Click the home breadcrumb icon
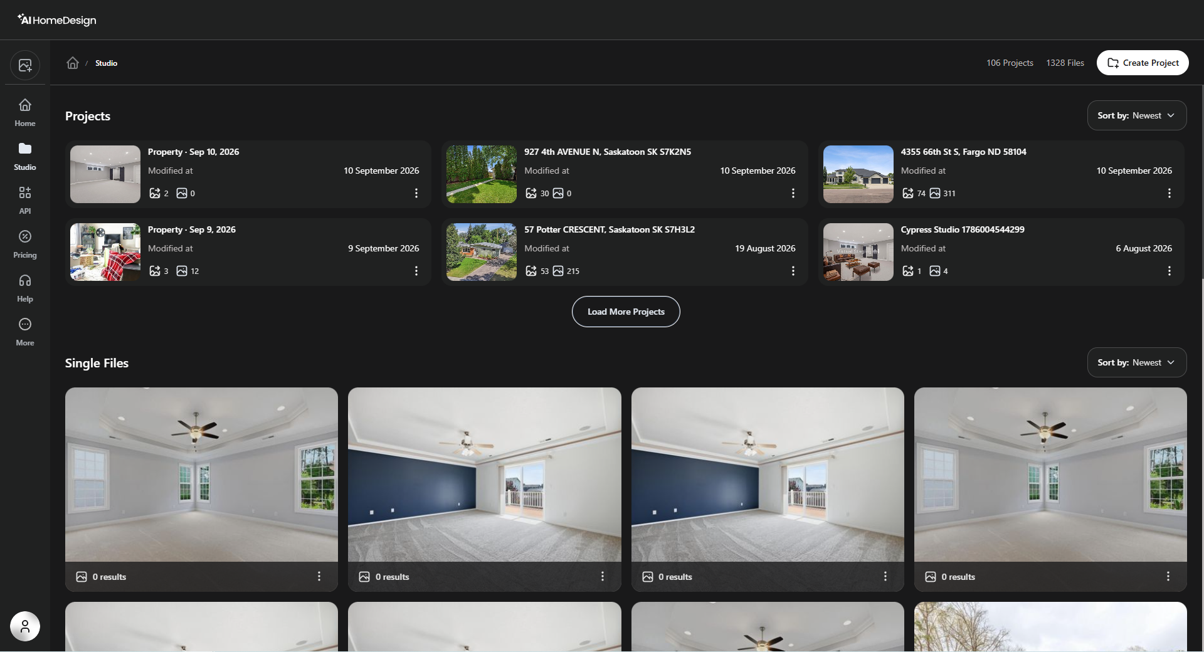 point(73,63)
